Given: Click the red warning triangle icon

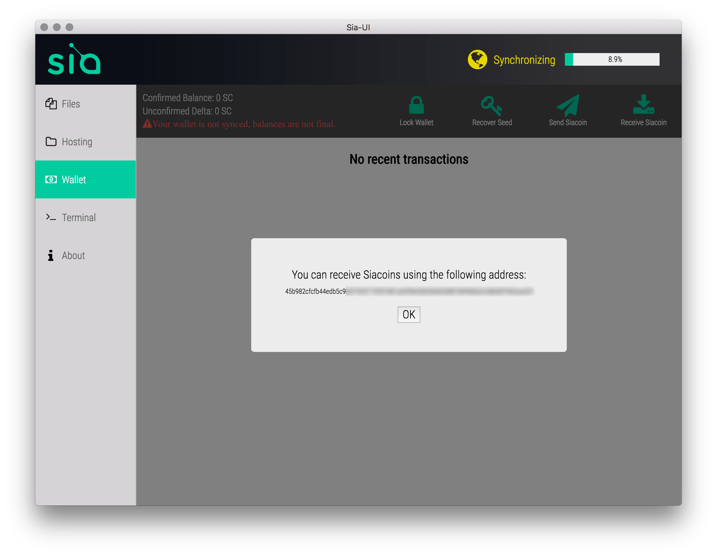Looking at the screenshot, I should 147,124.
